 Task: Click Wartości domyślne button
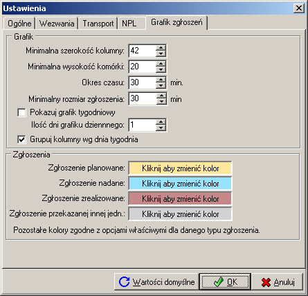156,281
